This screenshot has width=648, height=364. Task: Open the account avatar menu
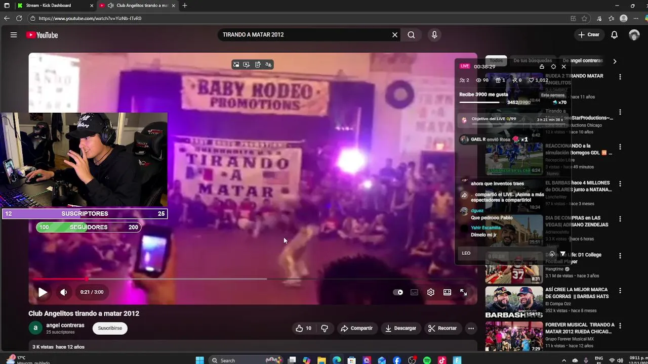coord(634,35)
